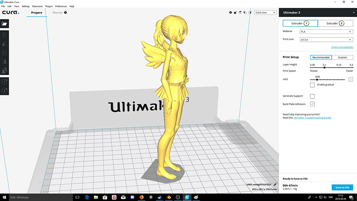The width and height of the screenshot is (357, 201).
Task: Open the File menu
Action: tap(3, 6)
